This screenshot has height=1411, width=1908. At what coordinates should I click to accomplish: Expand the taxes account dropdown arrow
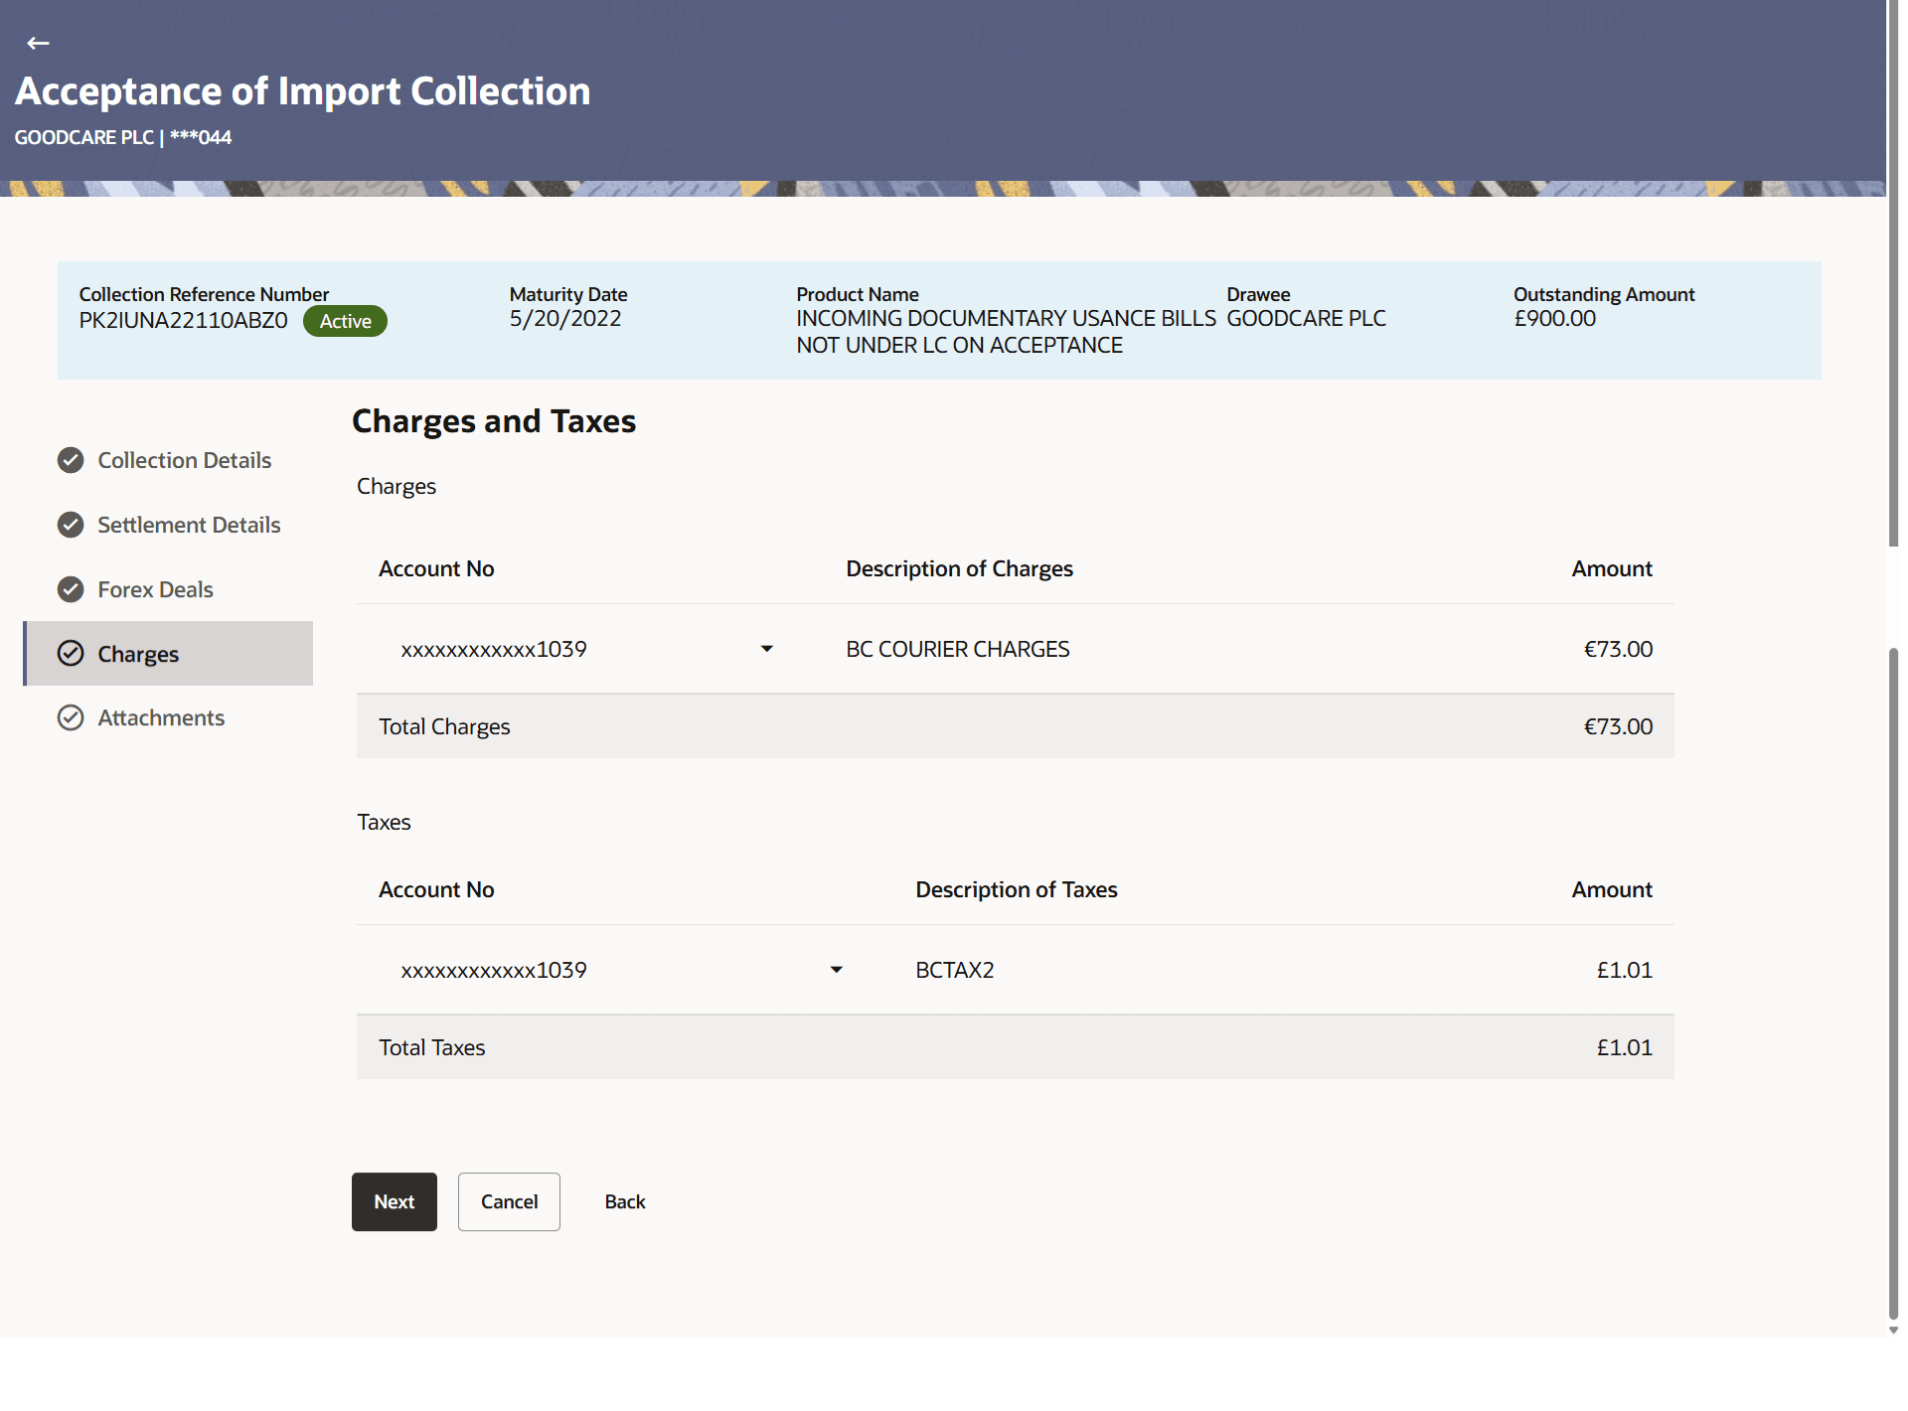pyautogui.click(x=836, y=970)
